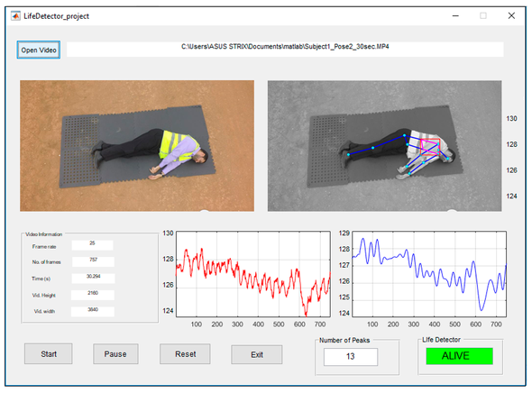
Task: Select the Time (s) value field
Action: point(93,278)
